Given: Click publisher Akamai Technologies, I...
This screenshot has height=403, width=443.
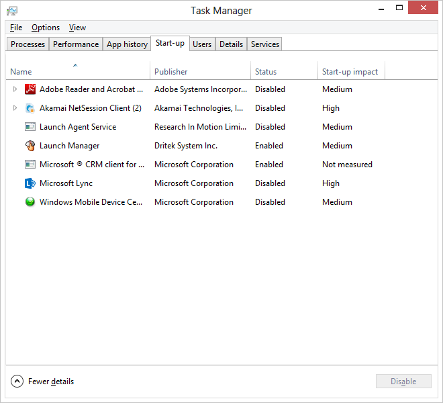Looking at the screenshot, I should click(199, 108).
